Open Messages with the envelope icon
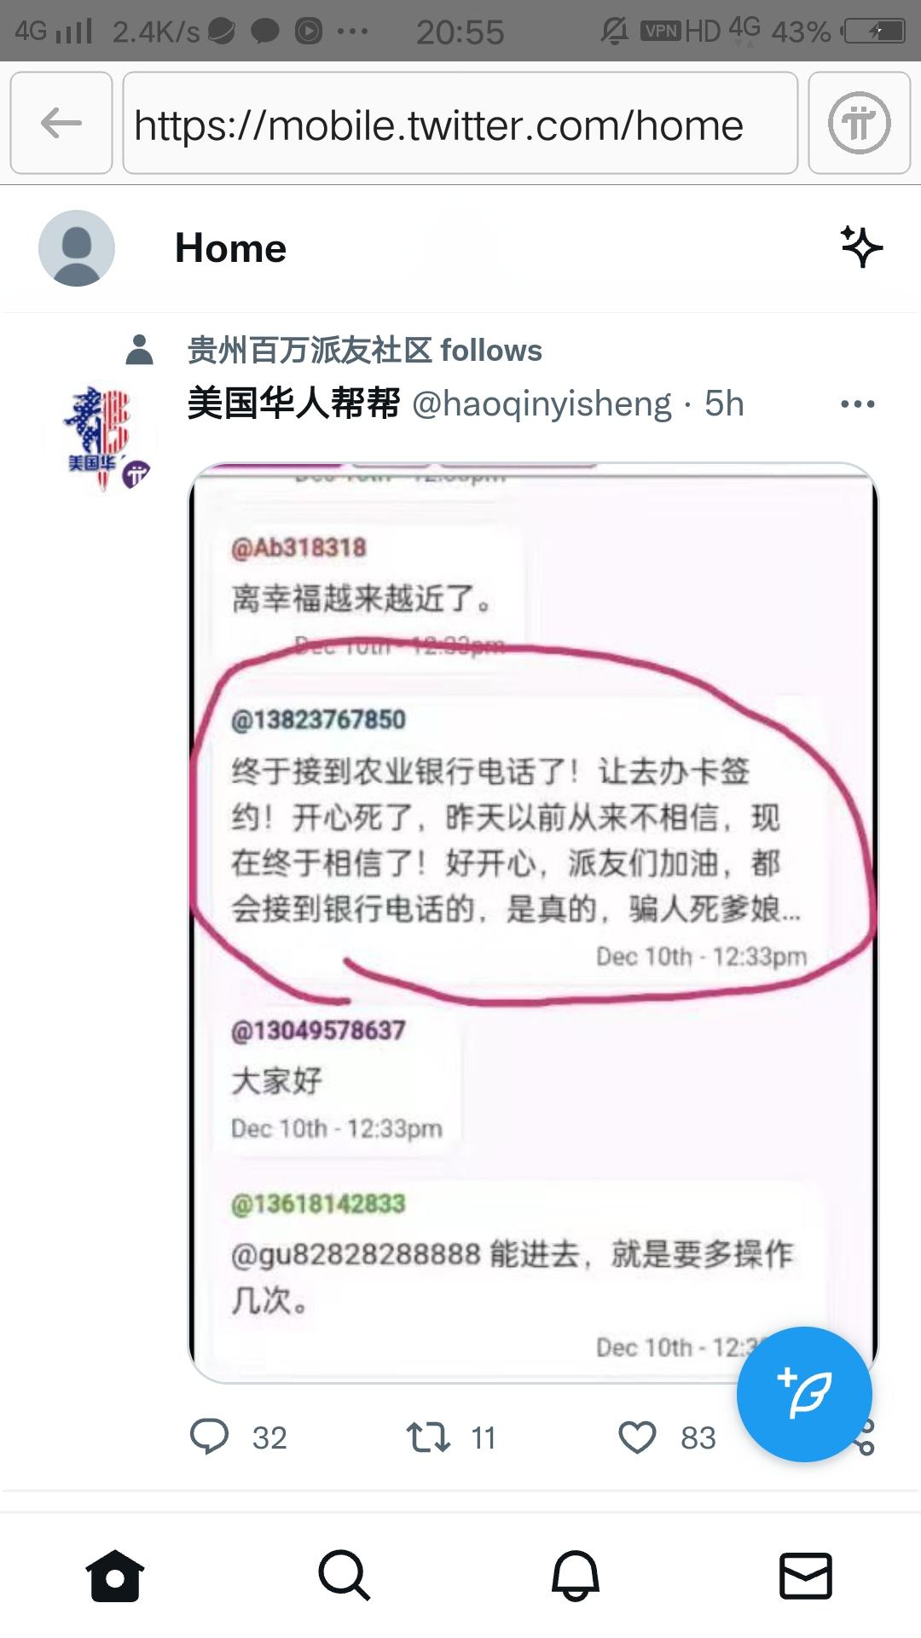Image resolution: width=921 pixels, height=1638 pixels. [806, 1575]
